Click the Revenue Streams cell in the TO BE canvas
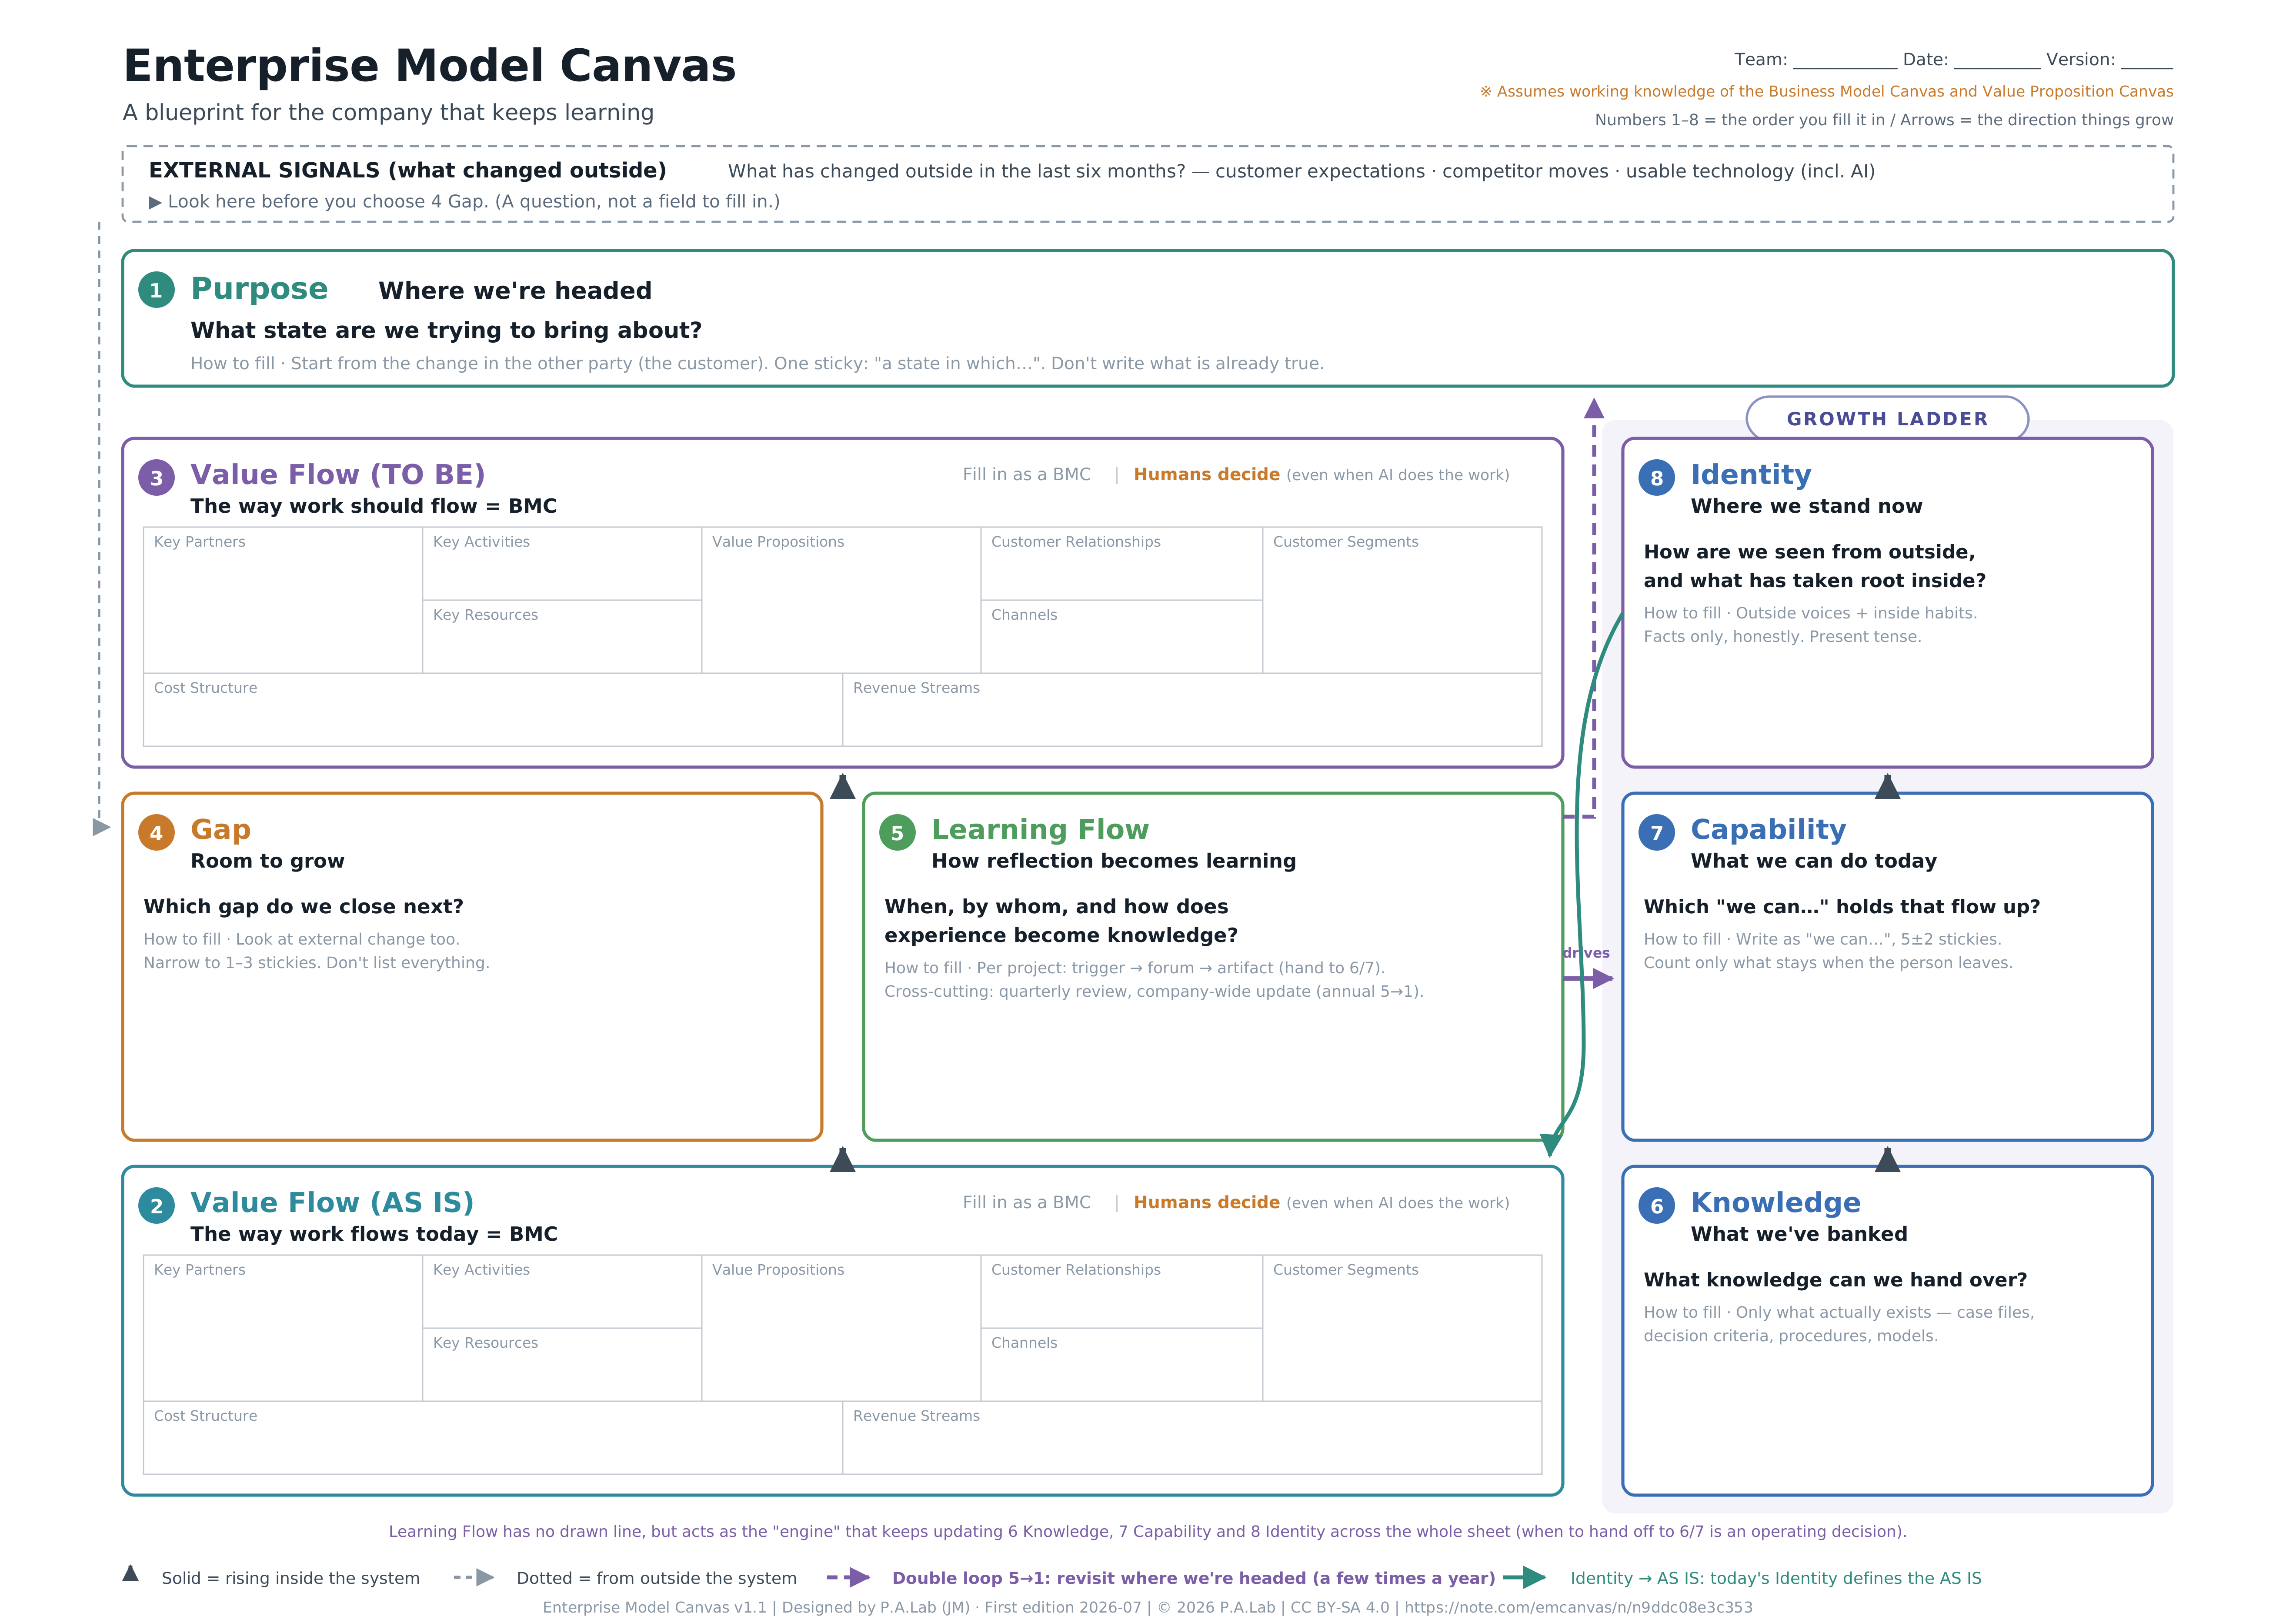Viewport: 2296px width, 1623px height. 1192,710
